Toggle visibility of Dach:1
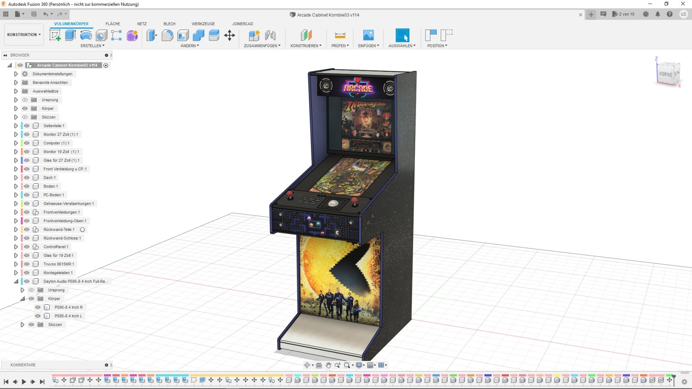 pyautogui.click(x=27, y=178)
